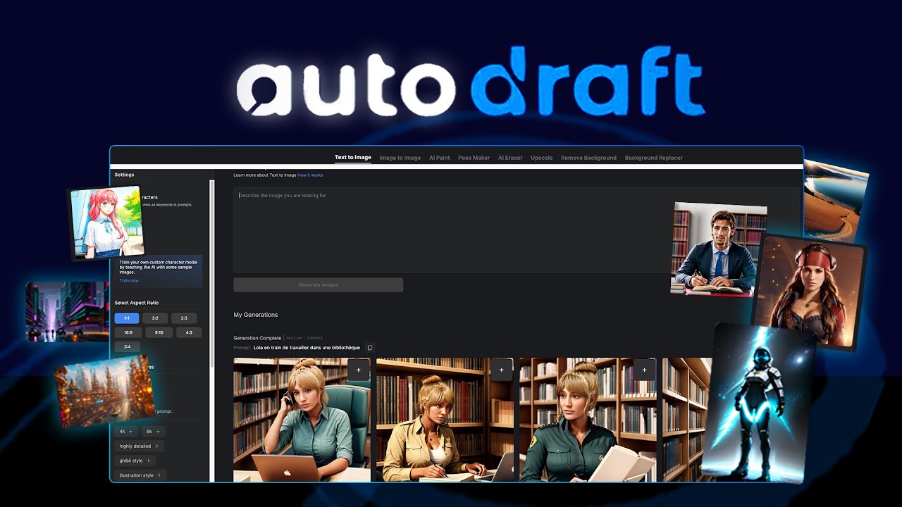Click plus icon on phone-call library image
This screenshot has width=902, height=507.
358,370
